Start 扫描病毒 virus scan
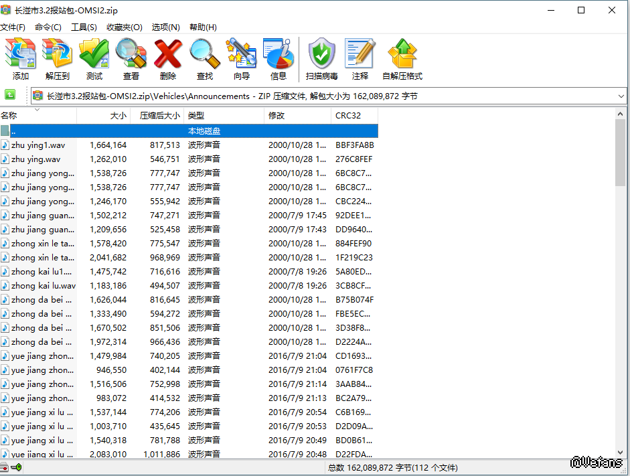Image resolution: width=630 pixels, height=476 pixels. 321,59
